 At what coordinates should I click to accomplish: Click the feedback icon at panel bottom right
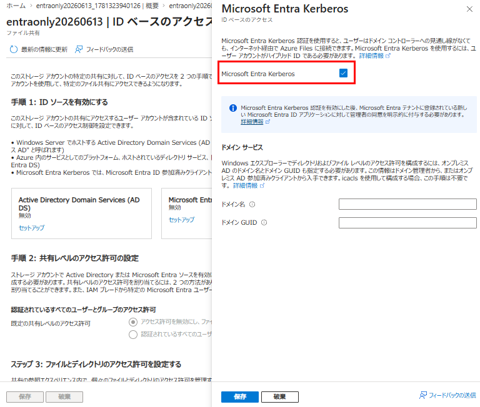pos(423,395)
